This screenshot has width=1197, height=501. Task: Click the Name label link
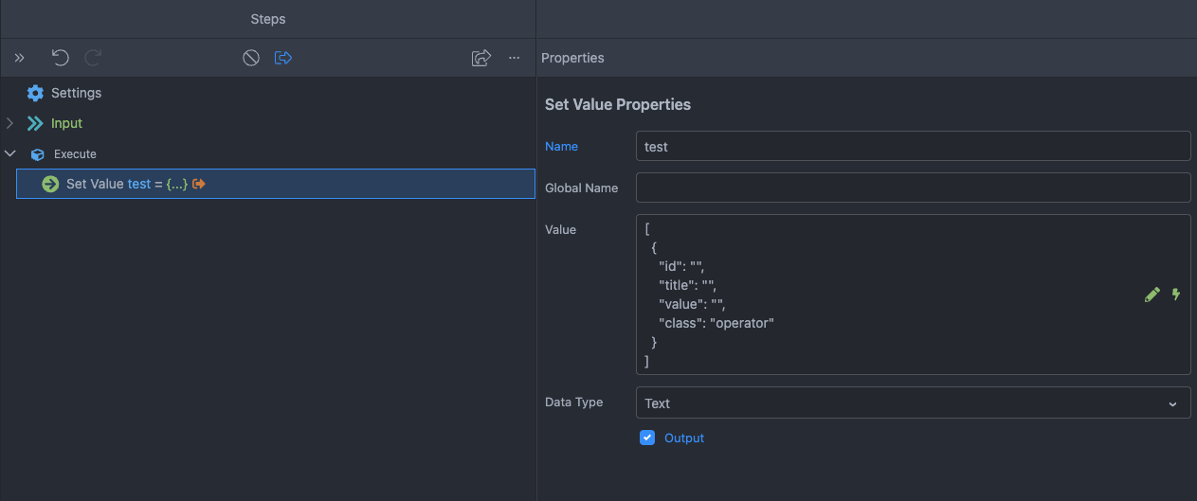click(x=561, y=146)
